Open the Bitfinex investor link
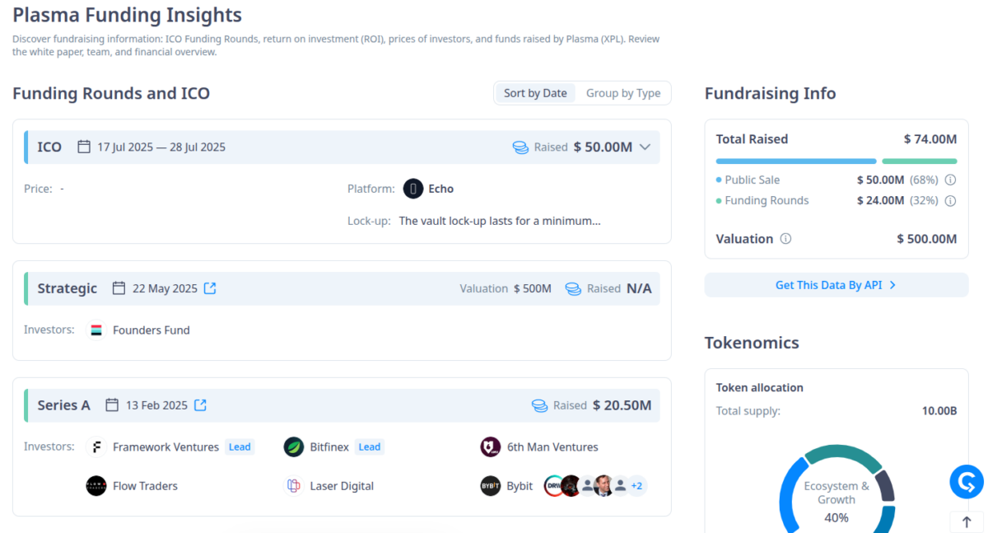988x533 pixels. (329, 447)
